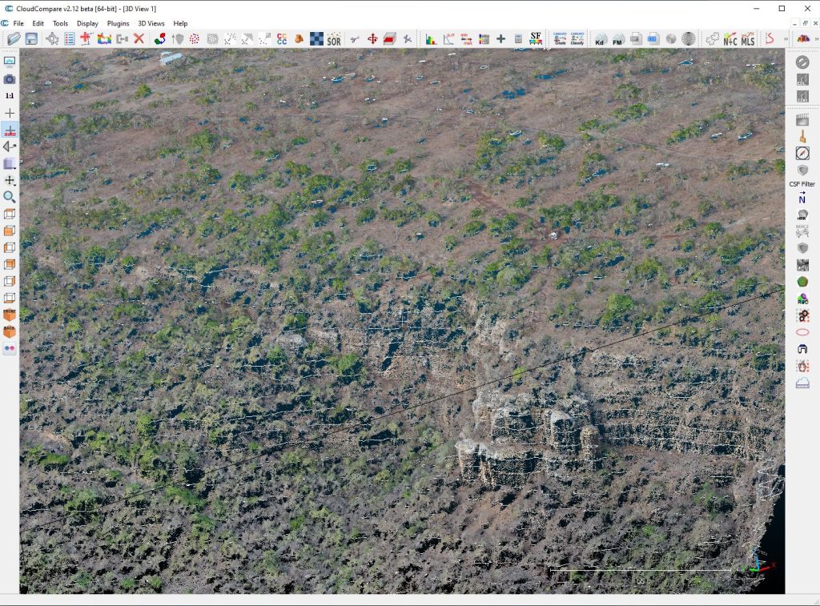
Task: Toggle the 1:1 scale view button
Action: (10, 95)
